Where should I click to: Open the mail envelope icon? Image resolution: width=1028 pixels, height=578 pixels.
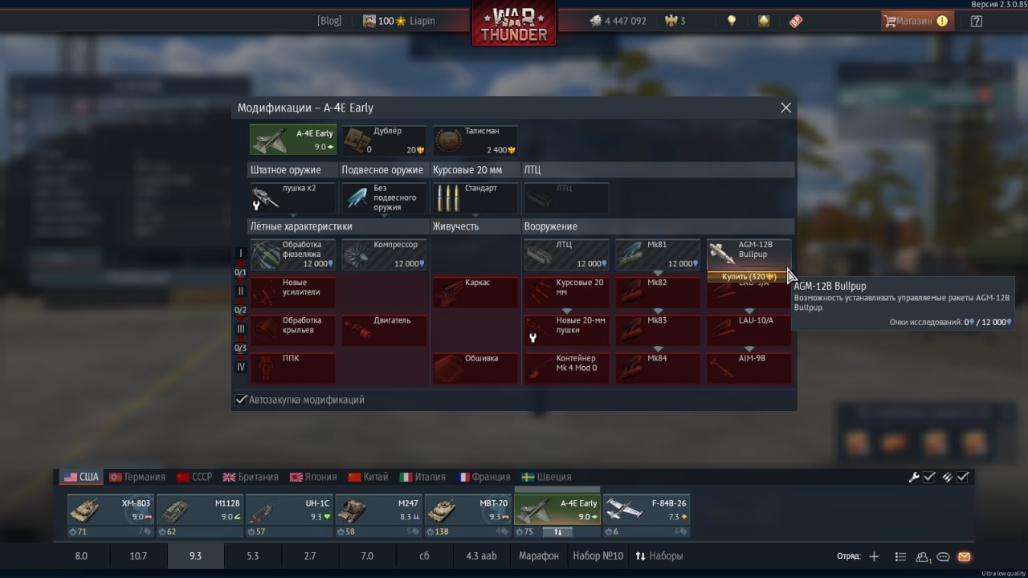pyautogui.click(x=965, y=556)
